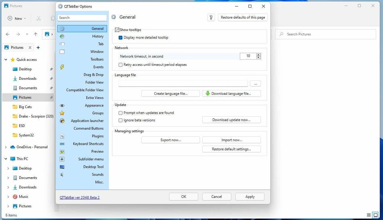This screenshot has width=383, height=220.
Task: Check Ignore beta versions
Action: [x=120, y=120]
